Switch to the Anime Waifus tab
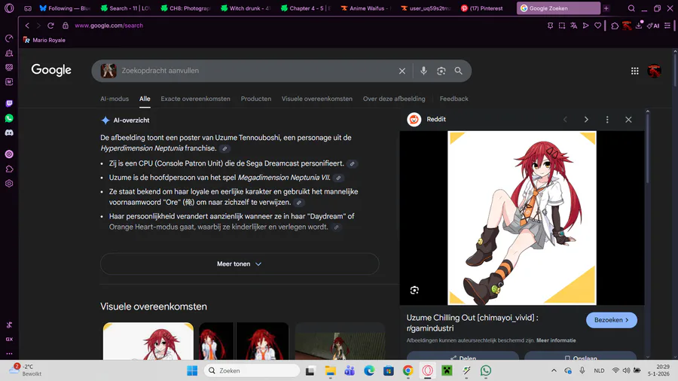 (x=366, y=8)
